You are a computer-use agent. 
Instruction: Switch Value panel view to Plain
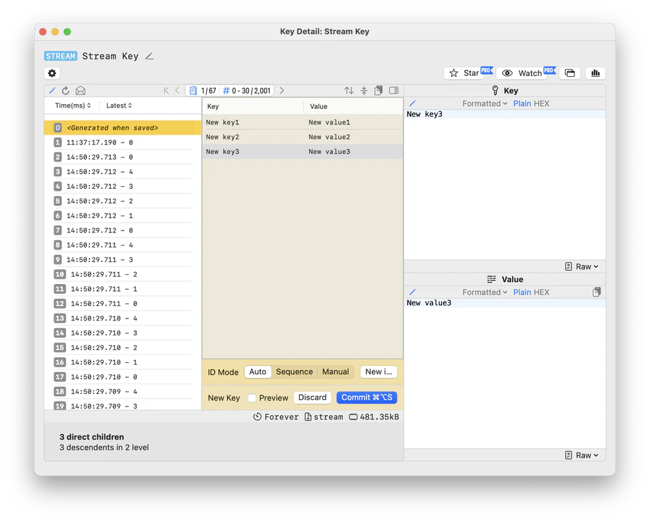coord(522,292)
